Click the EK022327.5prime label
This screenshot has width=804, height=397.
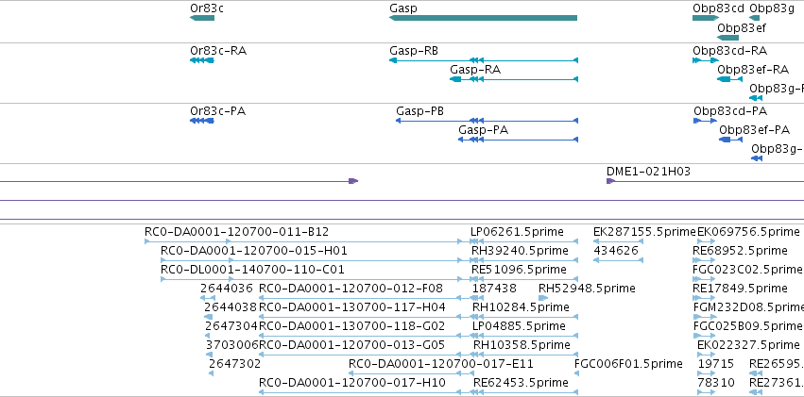click(748, 345)
